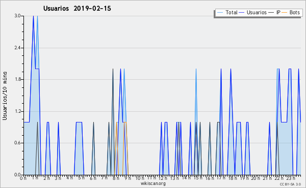Click the 2.4 y-axis value

pyautogui.click(x=17, y=48)
